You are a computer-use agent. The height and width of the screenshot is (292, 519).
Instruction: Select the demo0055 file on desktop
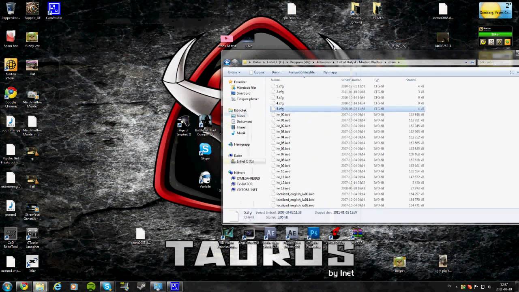pyautogui.click(x=140, y=236)
